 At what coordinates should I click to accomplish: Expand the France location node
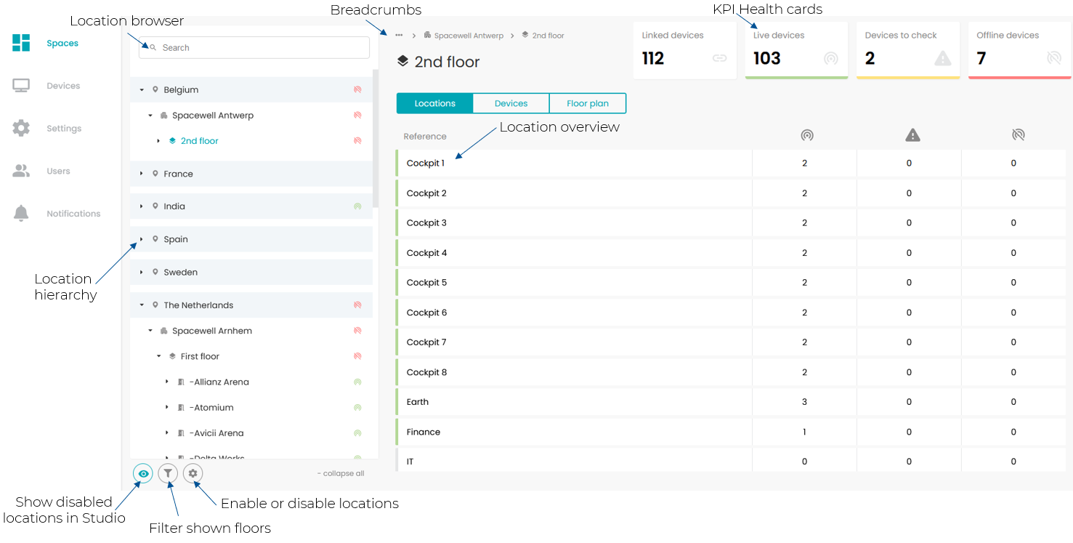coord(142,174)
